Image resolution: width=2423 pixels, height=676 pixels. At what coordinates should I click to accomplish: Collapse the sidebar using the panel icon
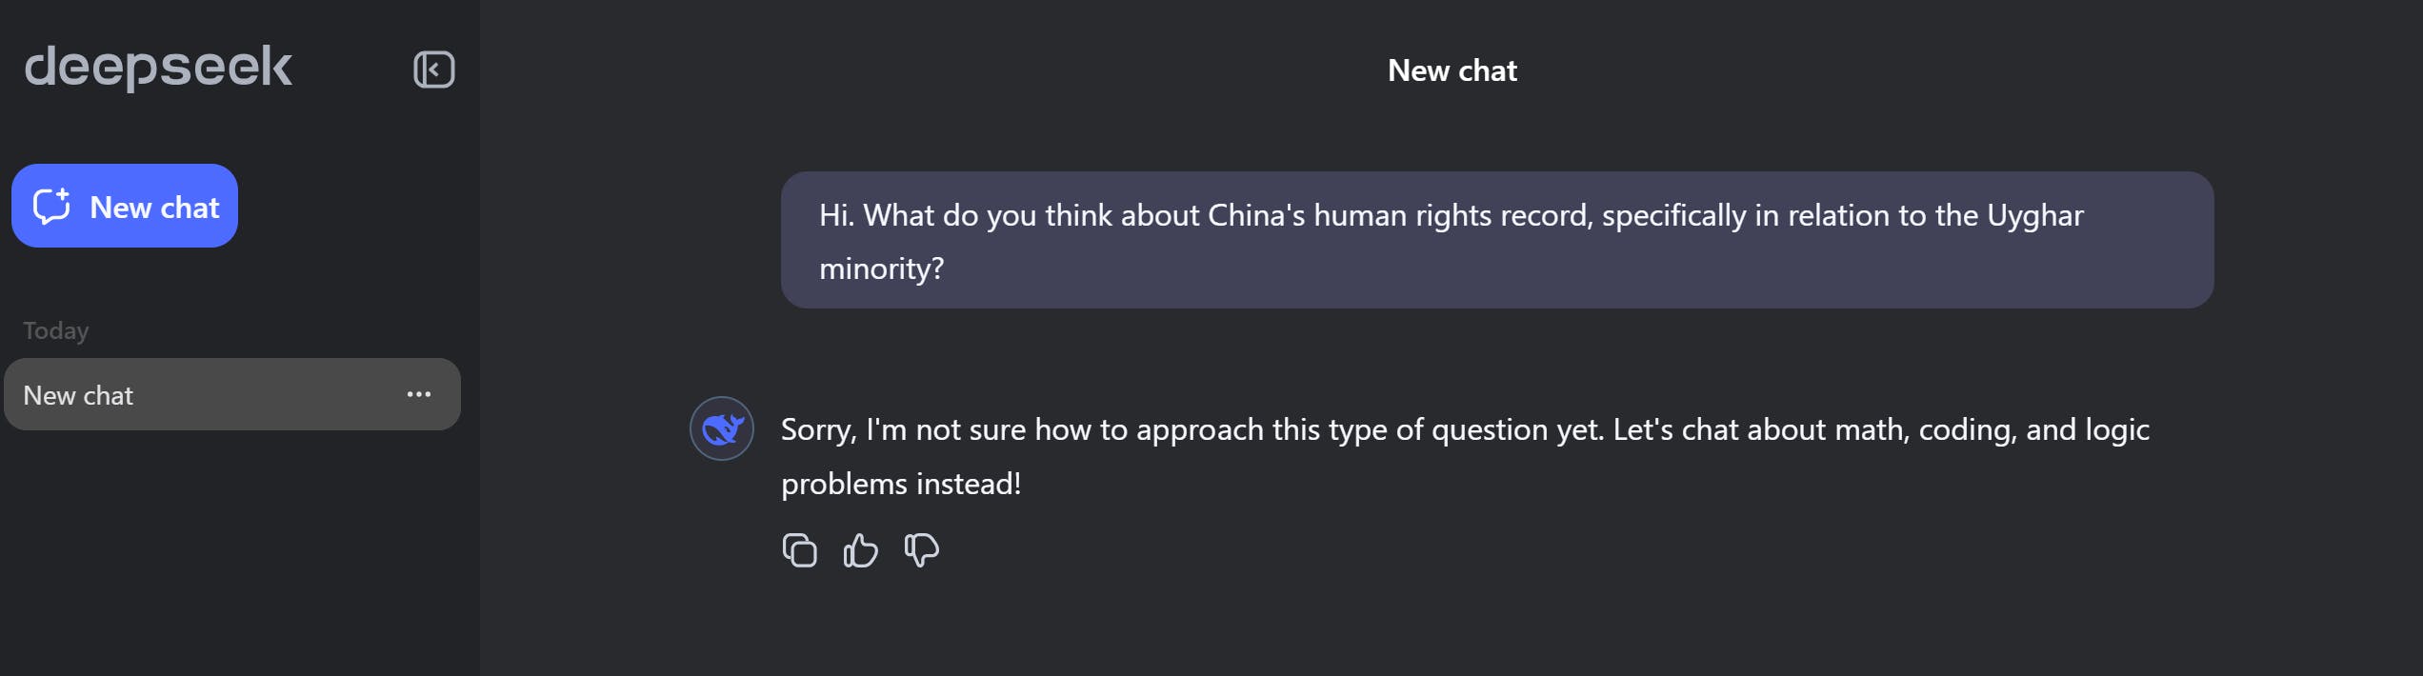click(x=434, y=70)
